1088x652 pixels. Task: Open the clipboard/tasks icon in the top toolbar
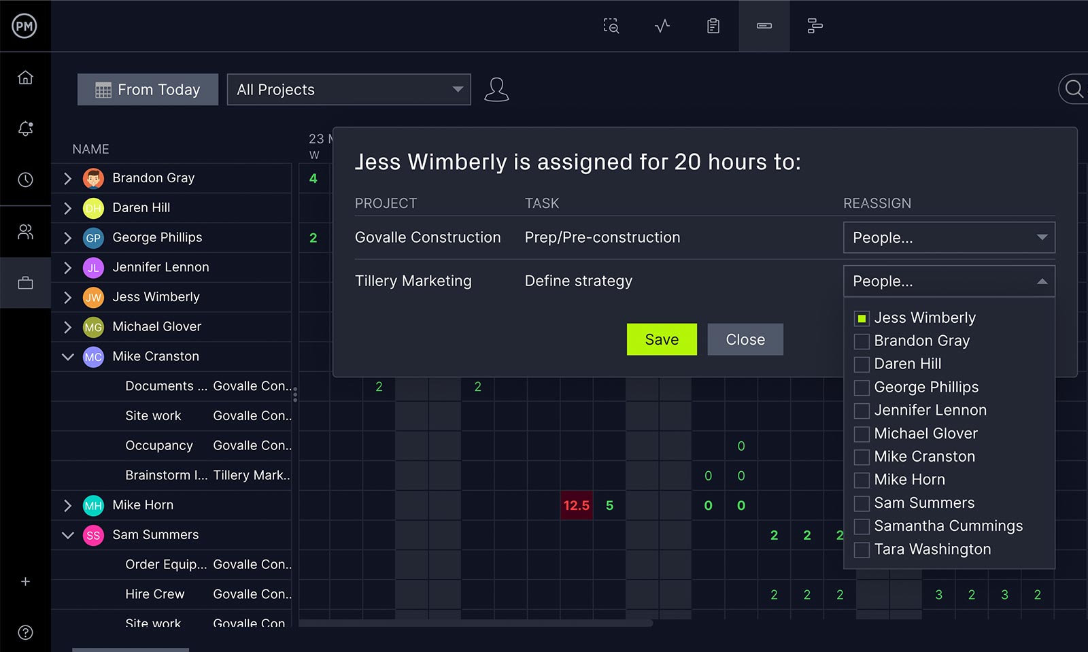712,26
